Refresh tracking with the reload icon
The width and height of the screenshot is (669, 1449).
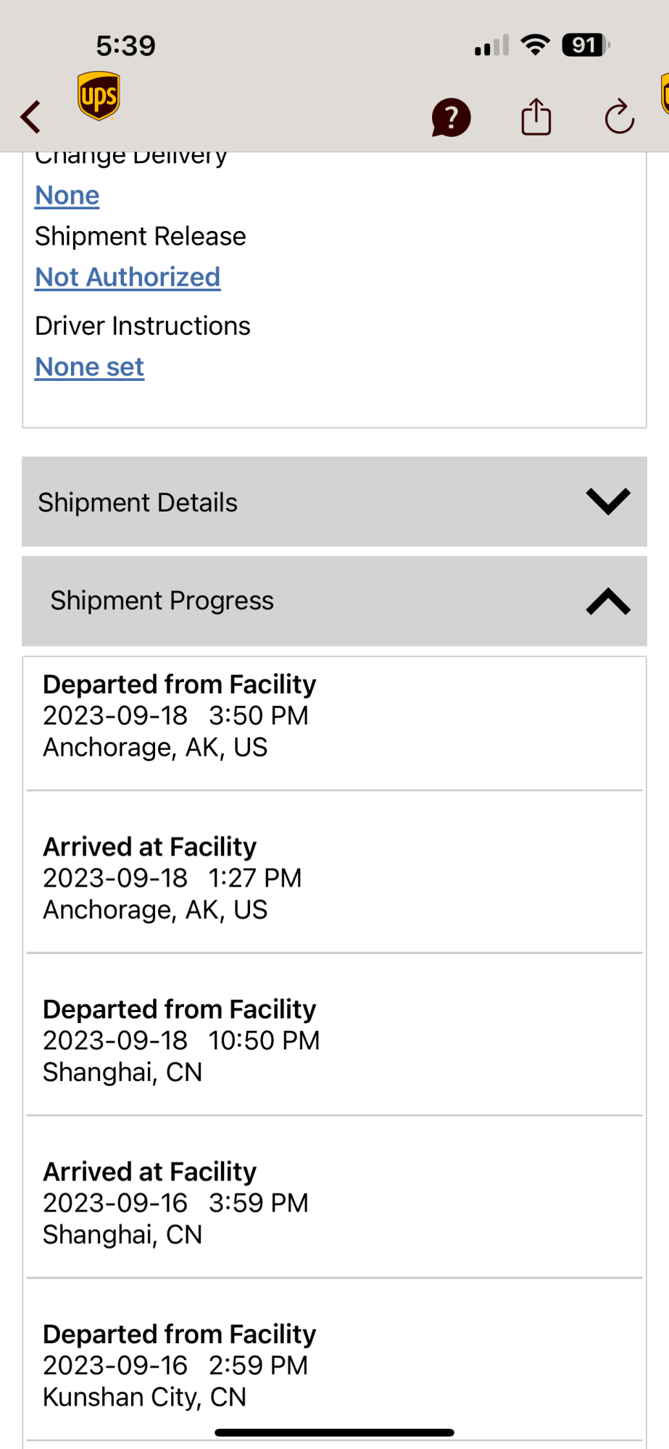620,117
